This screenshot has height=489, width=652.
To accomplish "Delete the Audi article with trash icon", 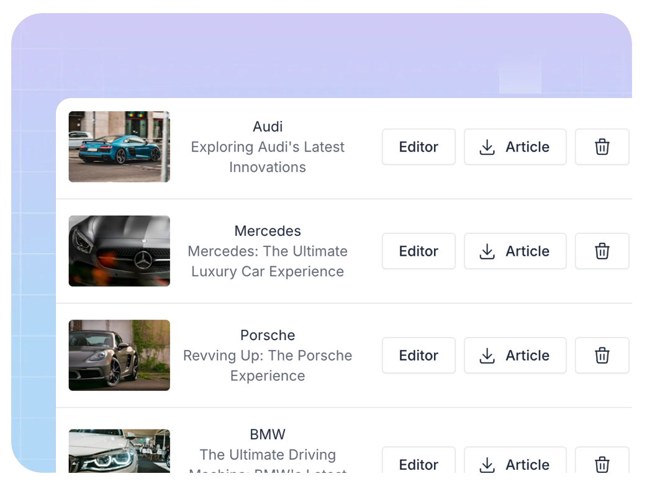I will pos(602,147).
